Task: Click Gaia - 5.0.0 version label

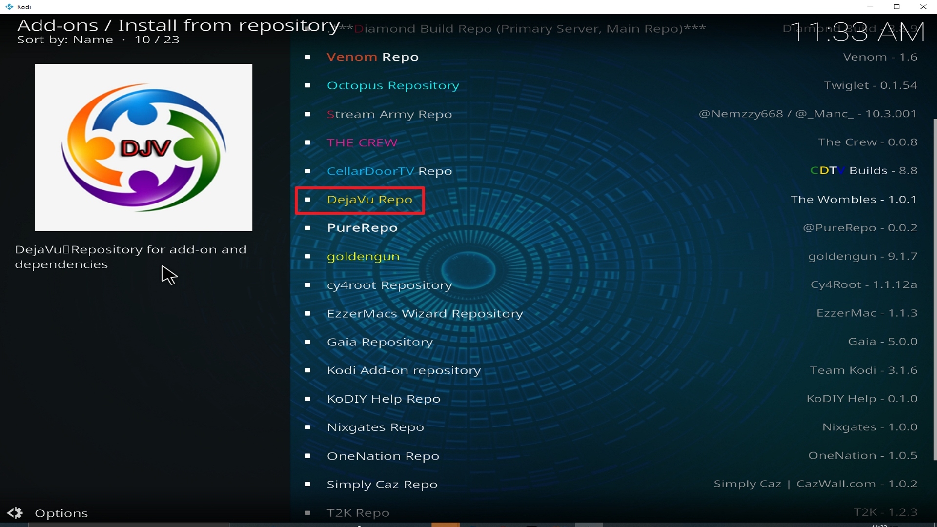Action: click(883, 342)
